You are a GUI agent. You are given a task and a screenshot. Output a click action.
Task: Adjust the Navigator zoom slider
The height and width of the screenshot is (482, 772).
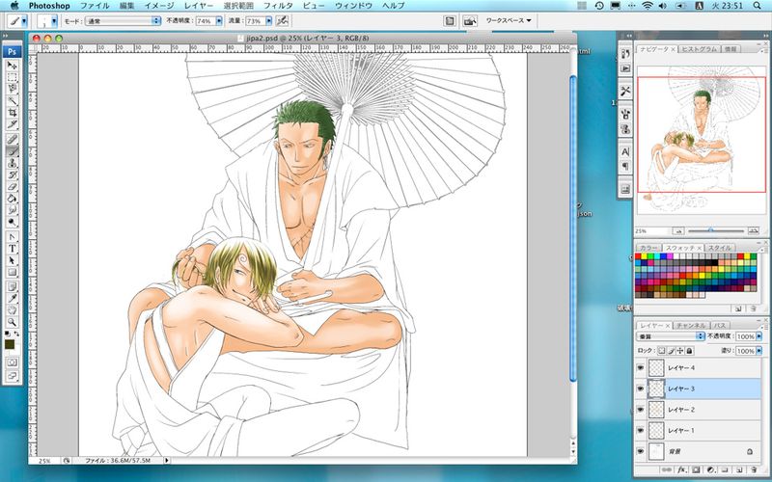(x=710, y=230)
